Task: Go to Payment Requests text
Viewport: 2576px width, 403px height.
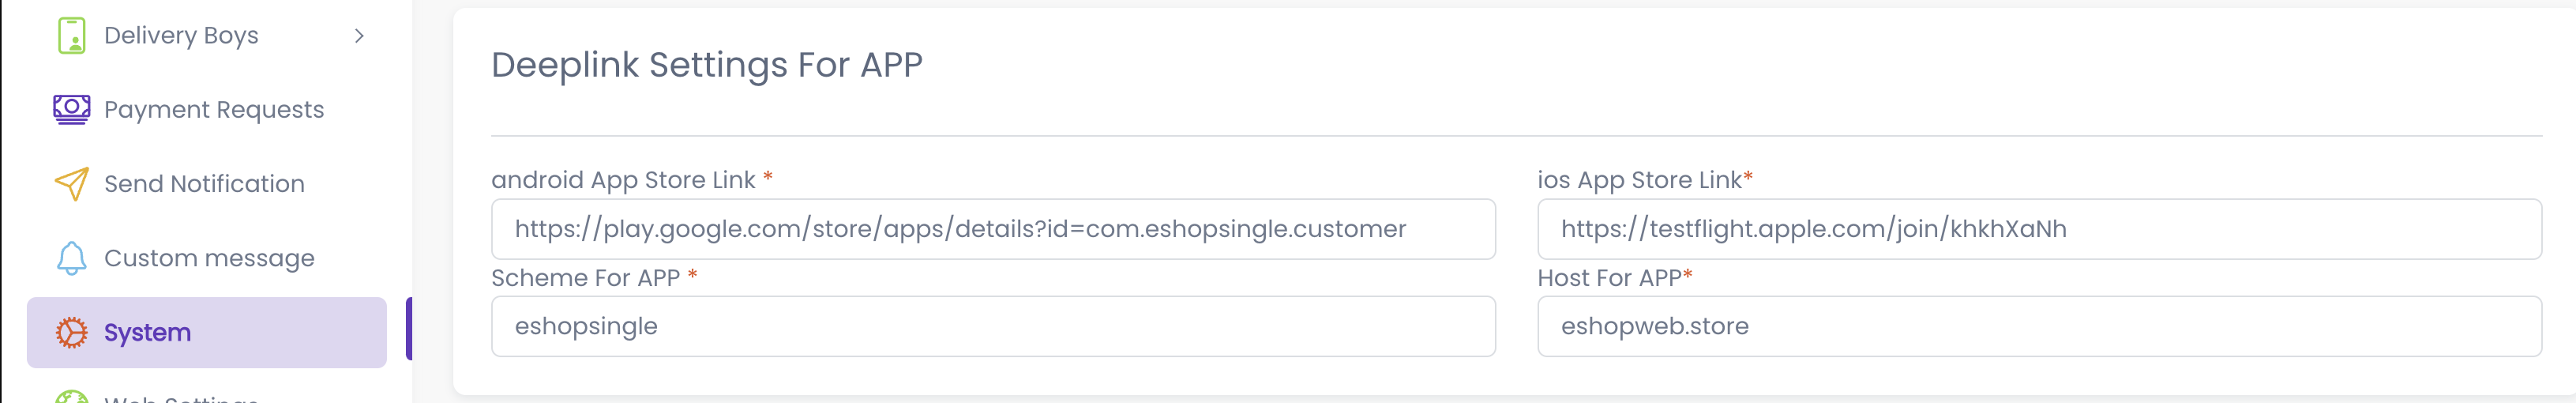Action: 214,110
